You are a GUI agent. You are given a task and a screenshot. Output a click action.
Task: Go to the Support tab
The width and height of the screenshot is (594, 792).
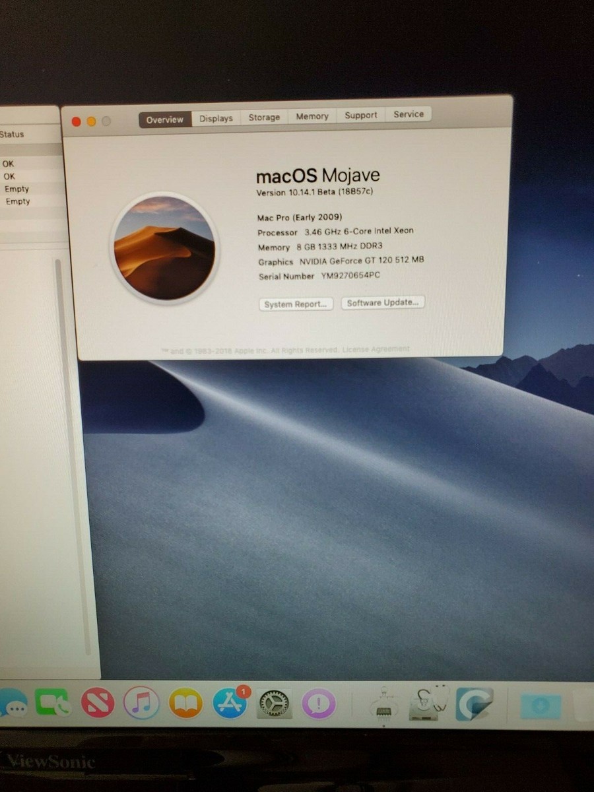pos(361,115)
